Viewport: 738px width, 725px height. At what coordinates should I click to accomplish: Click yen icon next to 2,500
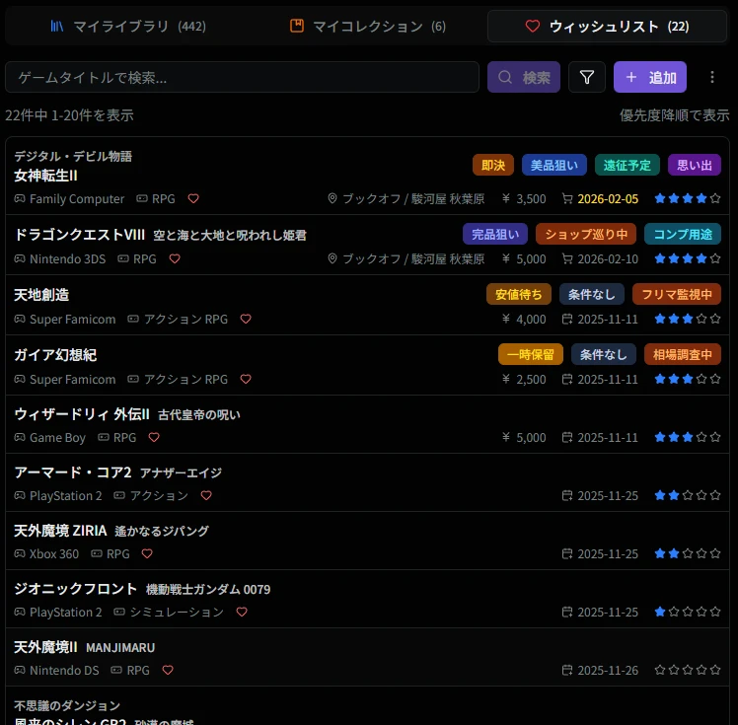point(506,379)
